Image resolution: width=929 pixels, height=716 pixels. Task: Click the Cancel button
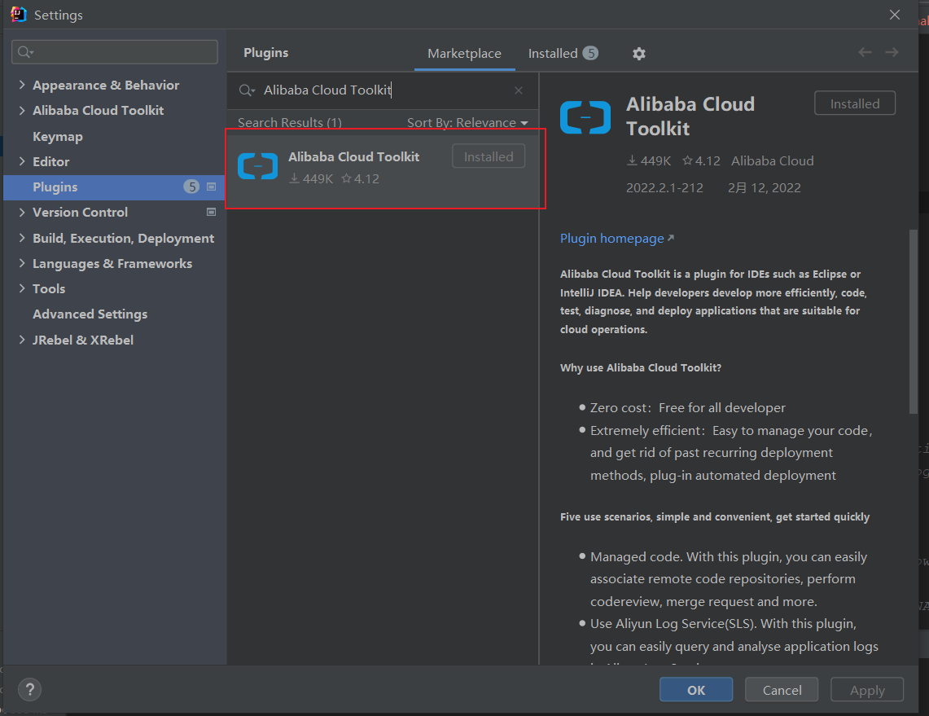click(x=782, y=689)
